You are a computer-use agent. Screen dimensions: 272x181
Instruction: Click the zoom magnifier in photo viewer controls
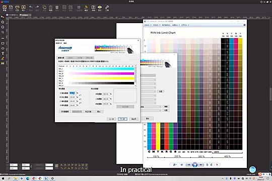click(174, 165)
